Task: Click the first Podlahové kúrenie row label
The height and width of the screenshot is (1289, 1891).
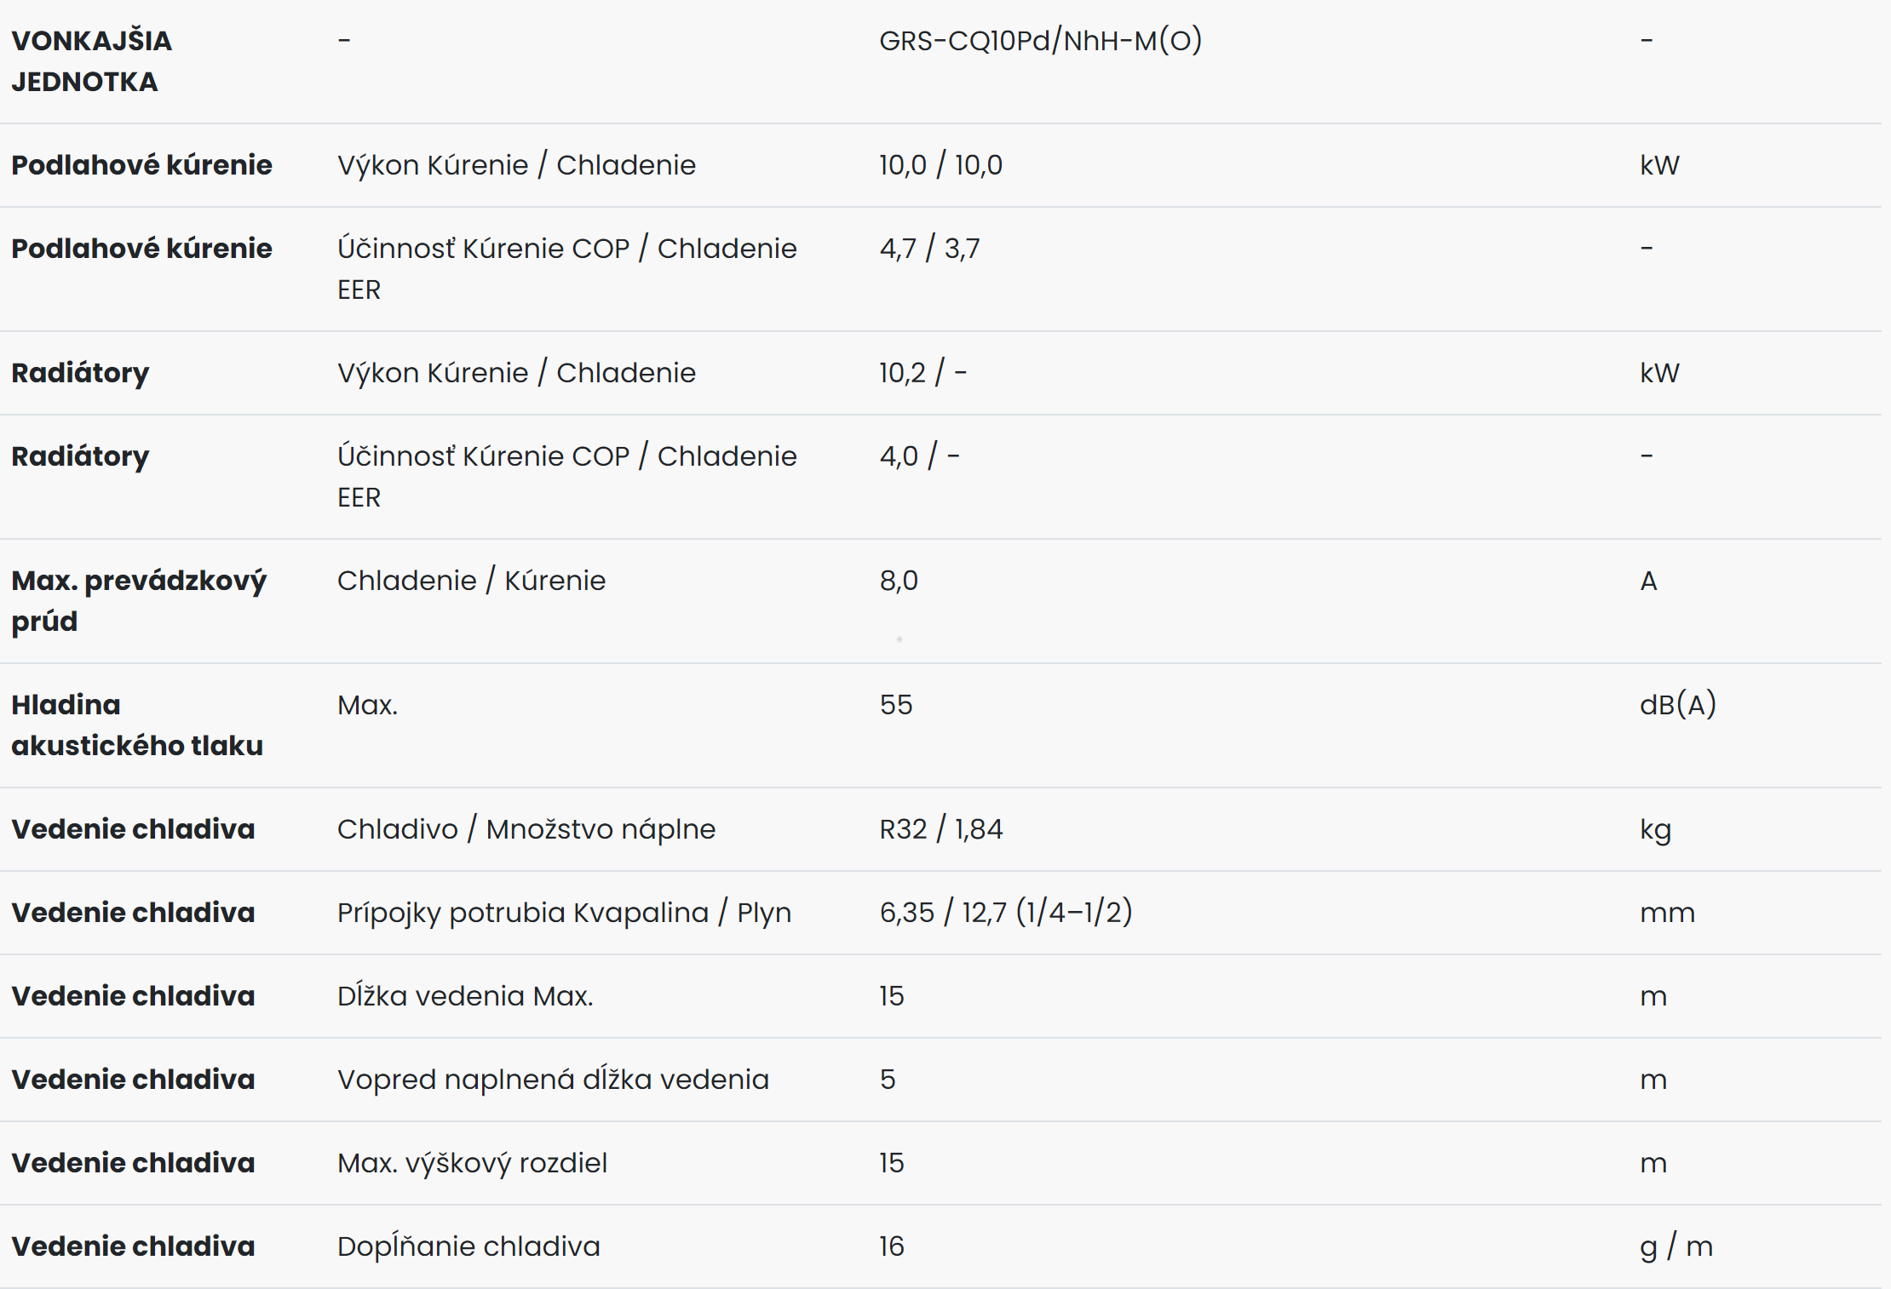Action: pyautogui.click(x=141, y=164)
